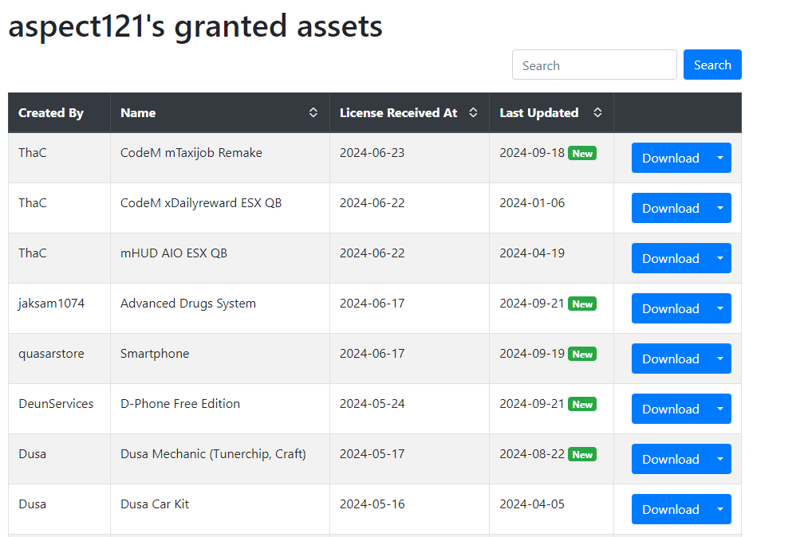
Task: Download CodeM xDailyreward ESX QB
Action: point(670,208)
